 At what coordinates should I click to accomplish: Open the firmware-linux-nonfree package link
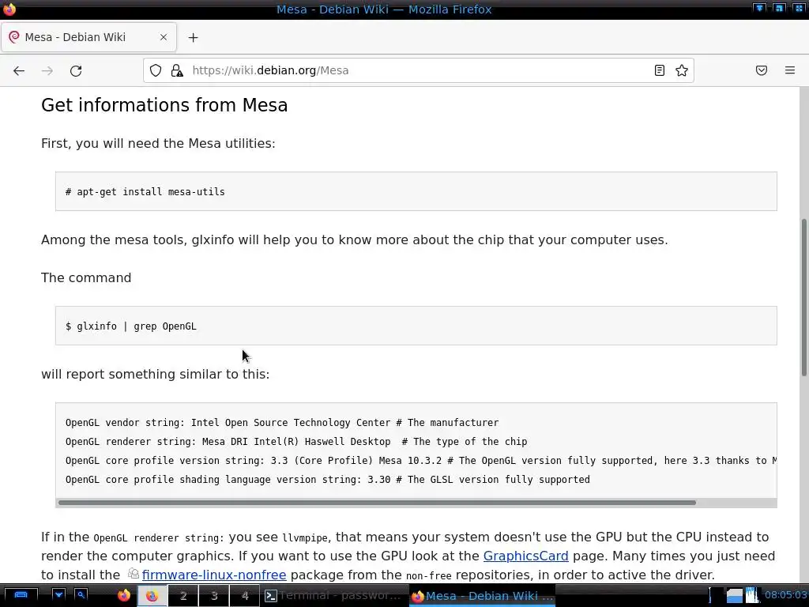click(213, 575)
